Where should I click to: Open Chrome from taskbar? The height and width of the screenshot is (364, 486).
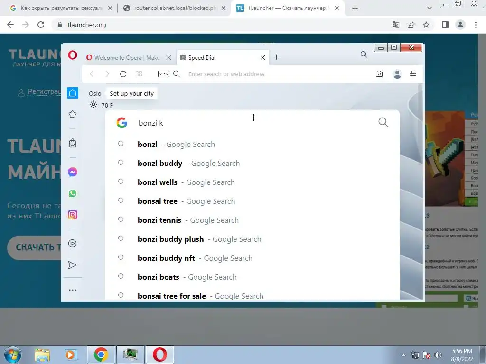pos(101,355)
